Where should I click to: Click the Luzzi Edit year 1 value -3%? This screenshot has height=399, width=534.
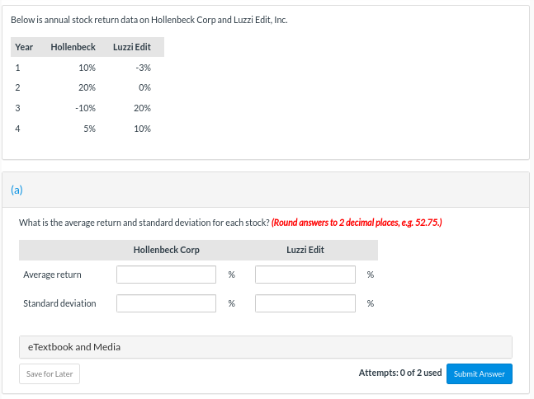coord(143,68)
